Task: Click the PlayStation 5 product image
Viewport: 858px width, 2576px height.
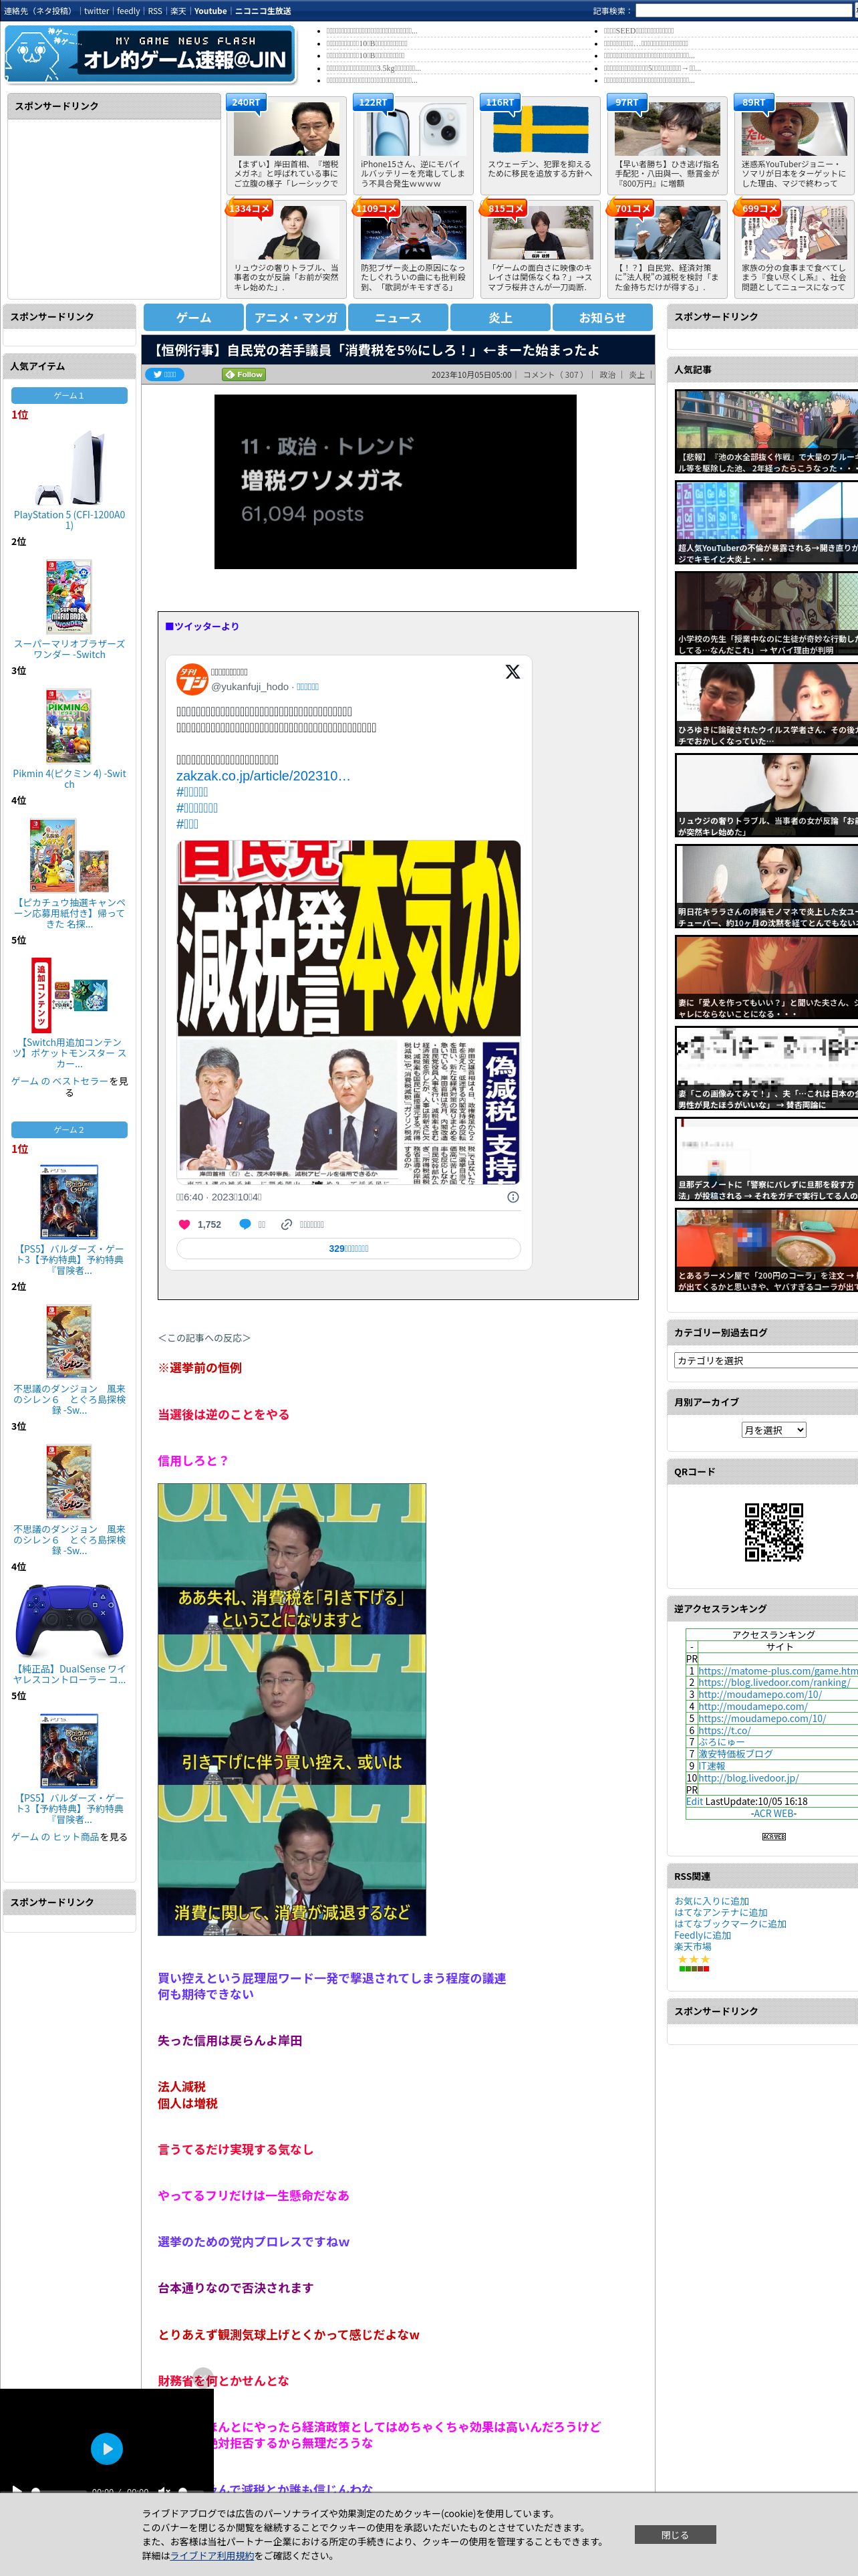Action: pos(69,466)
